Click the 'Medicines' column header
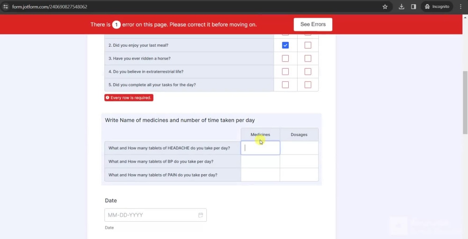The width and height of the screenshot is (468, 239). point(260,134)
